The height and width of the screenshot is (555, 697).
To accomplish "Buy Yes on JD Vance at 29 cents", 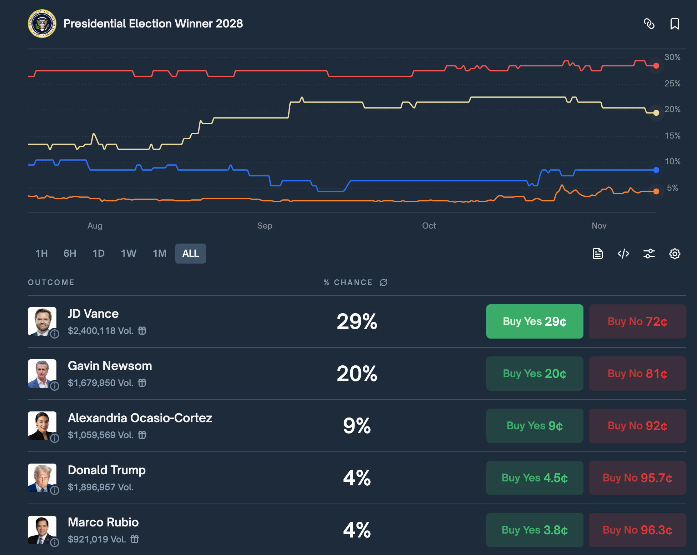I will (x=534, y=321).
